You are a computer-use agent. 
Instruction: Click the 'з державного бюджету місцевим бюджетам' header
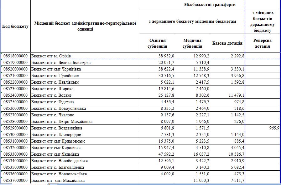click(x=192, y=21)
